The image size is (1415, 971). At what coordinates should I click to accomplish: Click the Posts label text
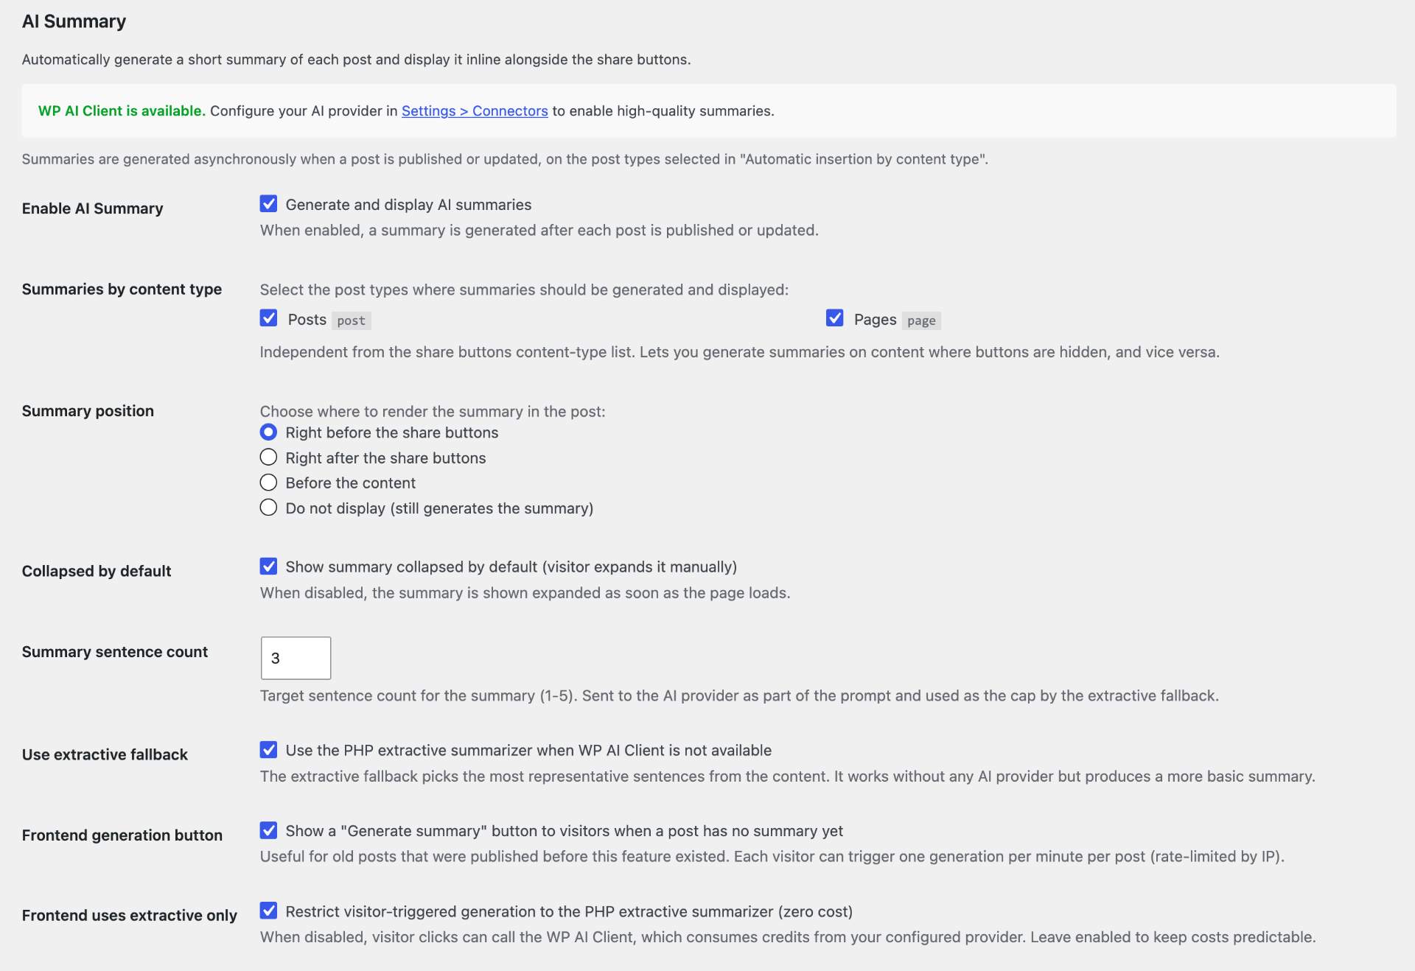tap(307, 320)
